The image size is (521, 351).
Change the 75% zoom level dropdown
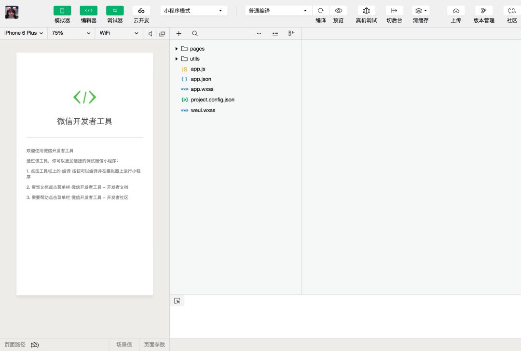(x=71, y=33)
